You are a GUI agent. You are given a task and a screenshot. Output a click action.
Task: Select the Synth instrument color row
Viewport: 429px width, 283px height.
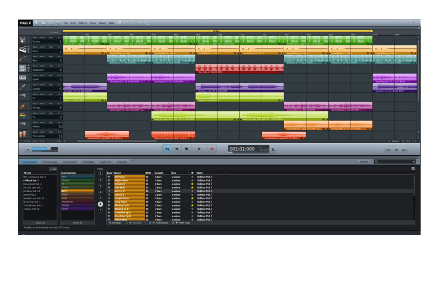pyautogui.click(x=77, y=209)
